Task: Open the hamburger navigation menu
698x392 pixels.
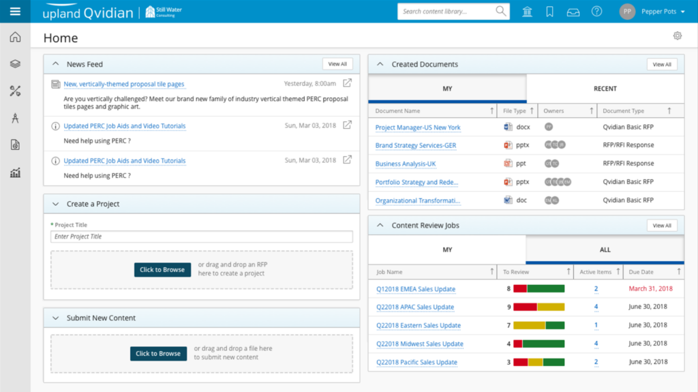Action: point(15,11)
